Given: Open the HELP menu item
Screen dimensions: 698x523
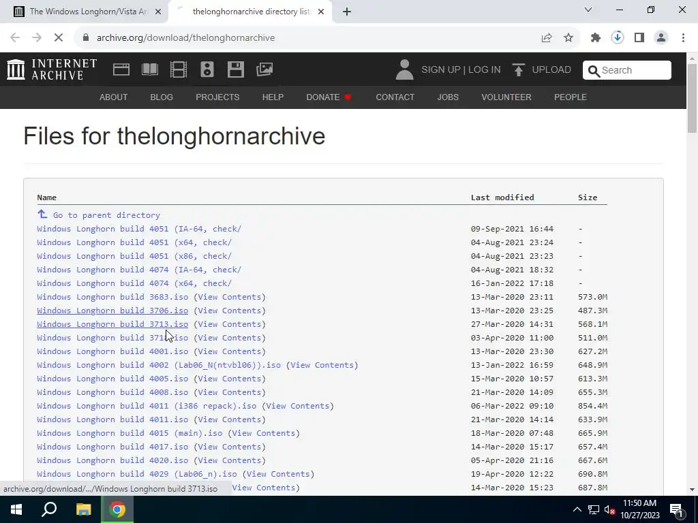Looking at the screenshot, I should pyautogui.click(x=273, y=97).
